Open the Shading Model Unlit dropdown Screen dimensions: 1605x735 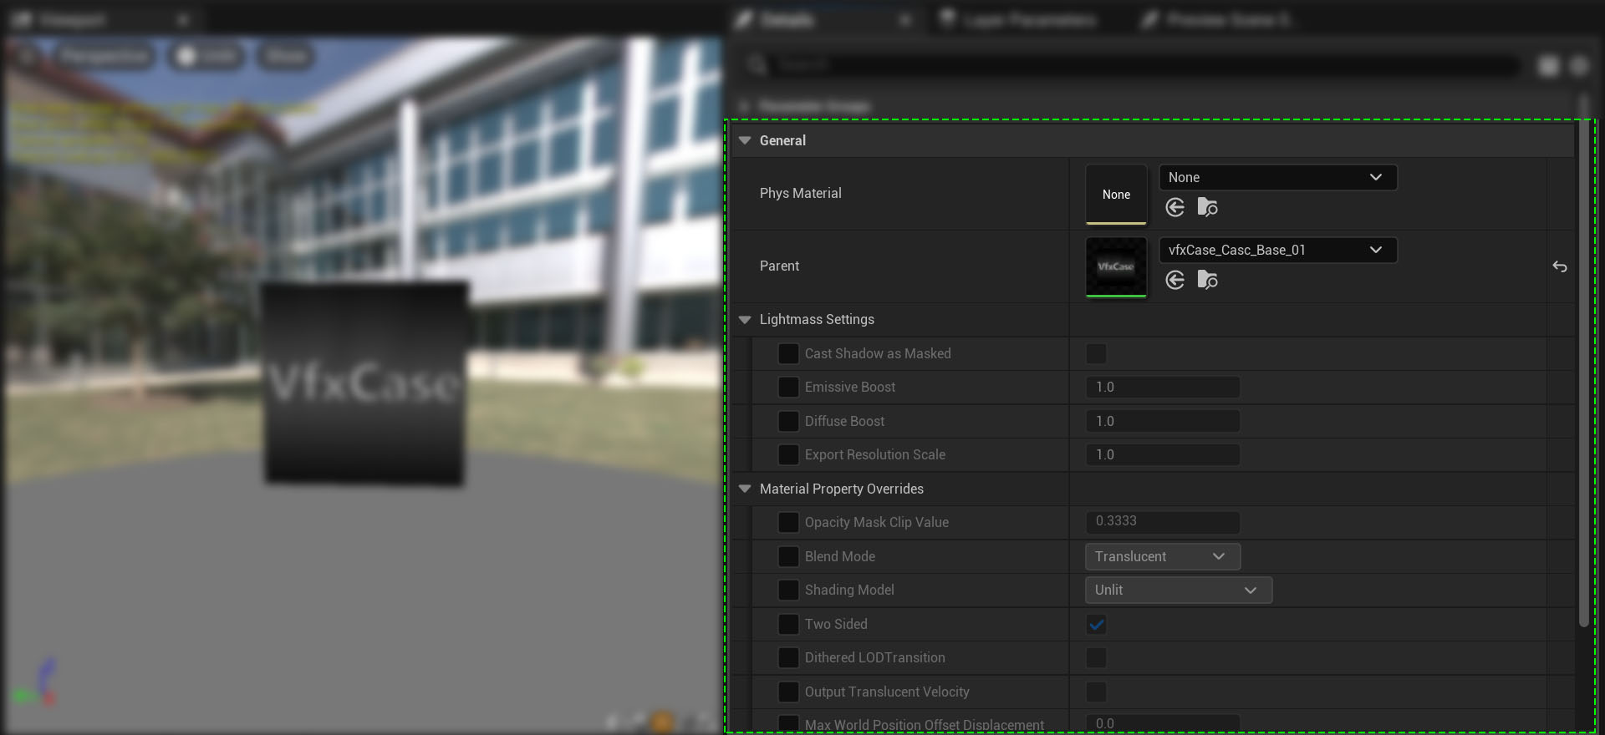pyautogui.click(x=1178, y=590)
